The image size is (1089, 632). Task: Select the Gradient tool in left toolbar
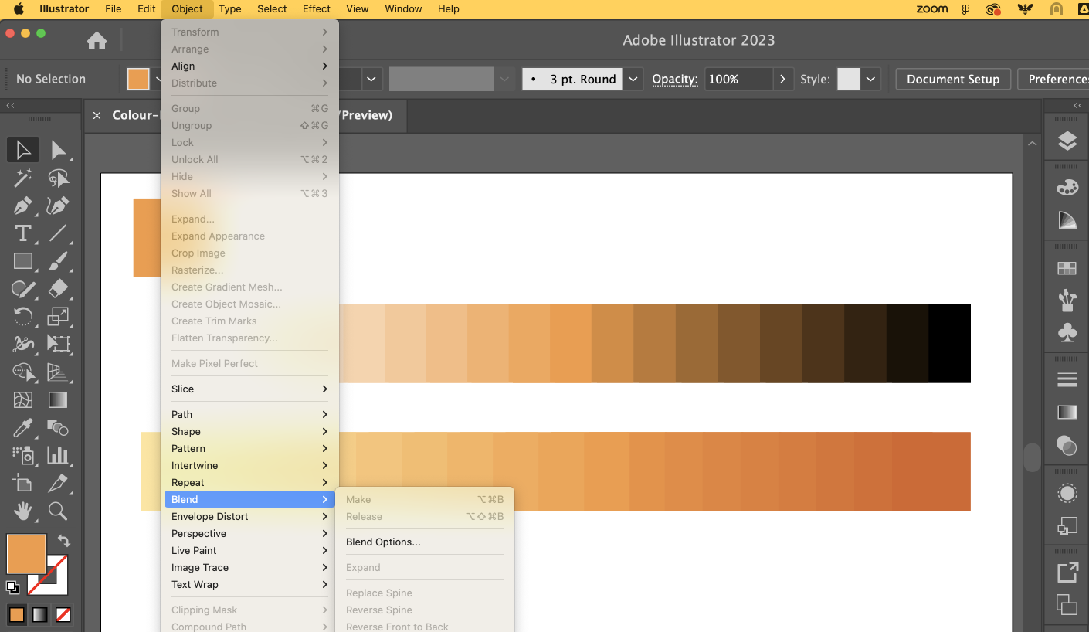click(58, 400)
